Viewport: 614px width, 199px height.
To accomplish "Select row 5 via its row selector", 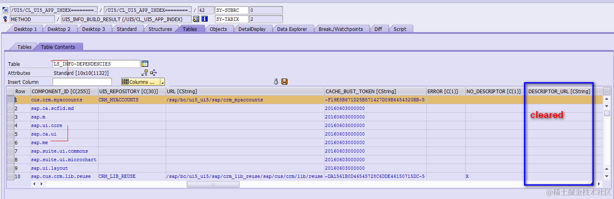I will click(11, 134).
